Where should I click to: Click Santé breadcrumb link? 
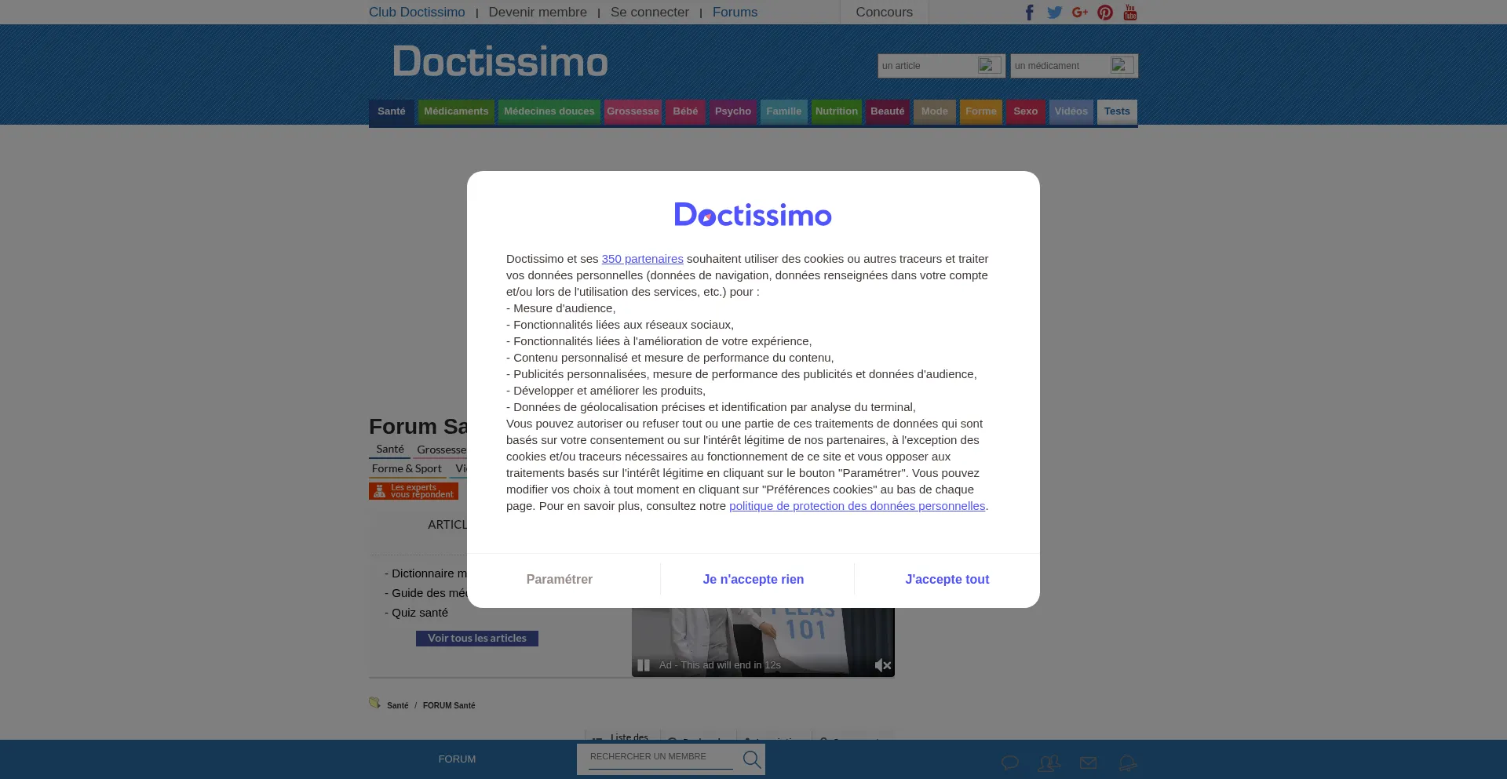[398, 705]
